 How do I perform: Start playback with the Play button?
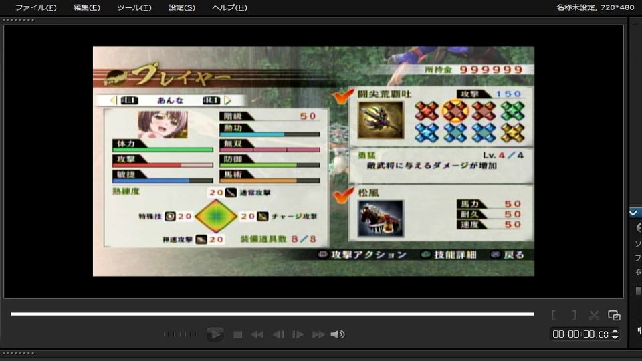(x=215, y=334)
